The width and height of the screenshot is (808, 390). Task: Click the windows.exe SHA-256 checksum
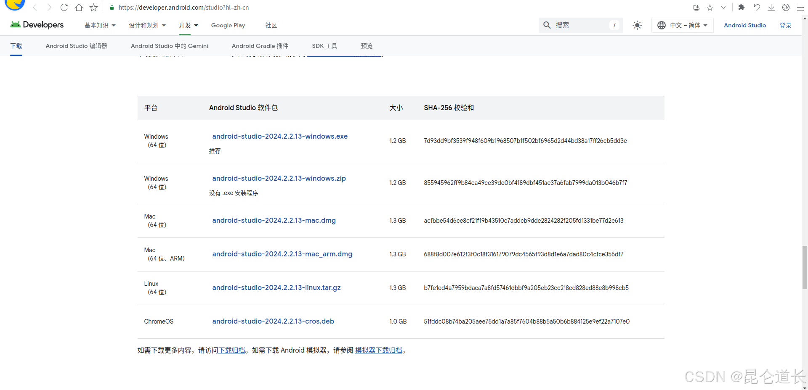[525, 141]
